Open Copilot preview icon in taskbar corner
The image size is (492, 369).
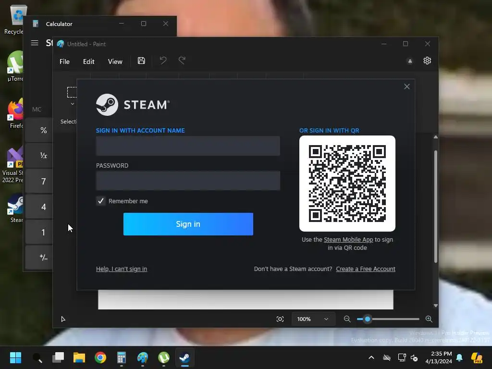click(x=477, y=357)
